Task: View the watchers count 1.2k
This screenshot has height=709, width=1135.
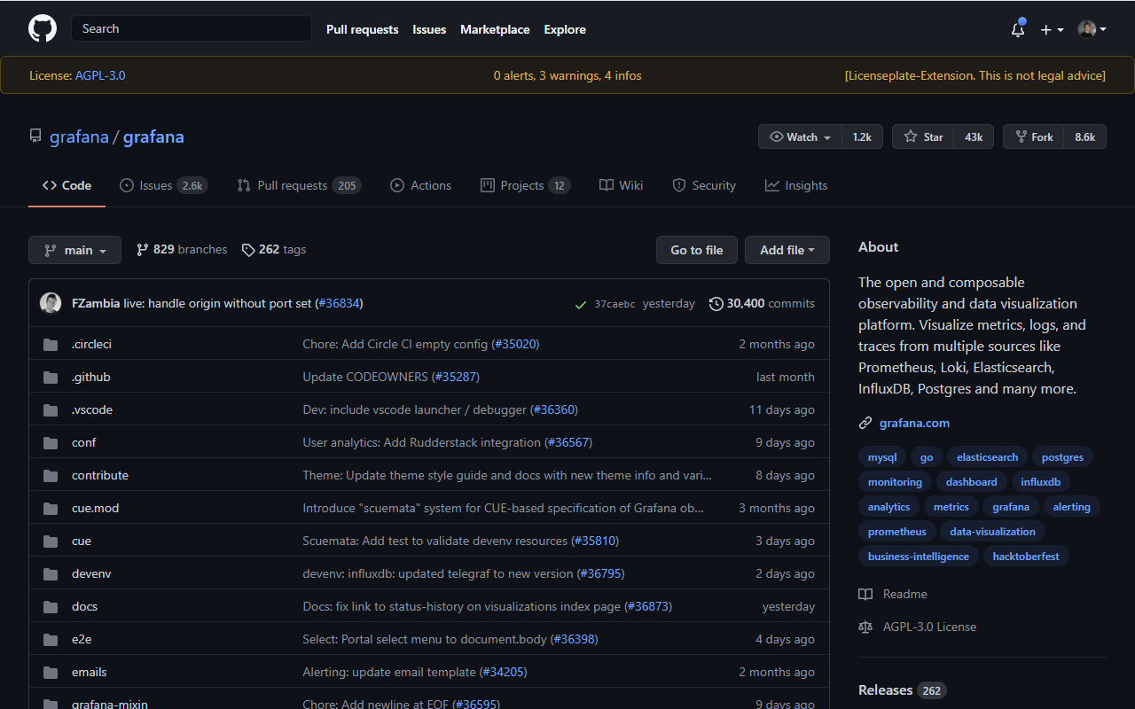Action: (862, 136)
